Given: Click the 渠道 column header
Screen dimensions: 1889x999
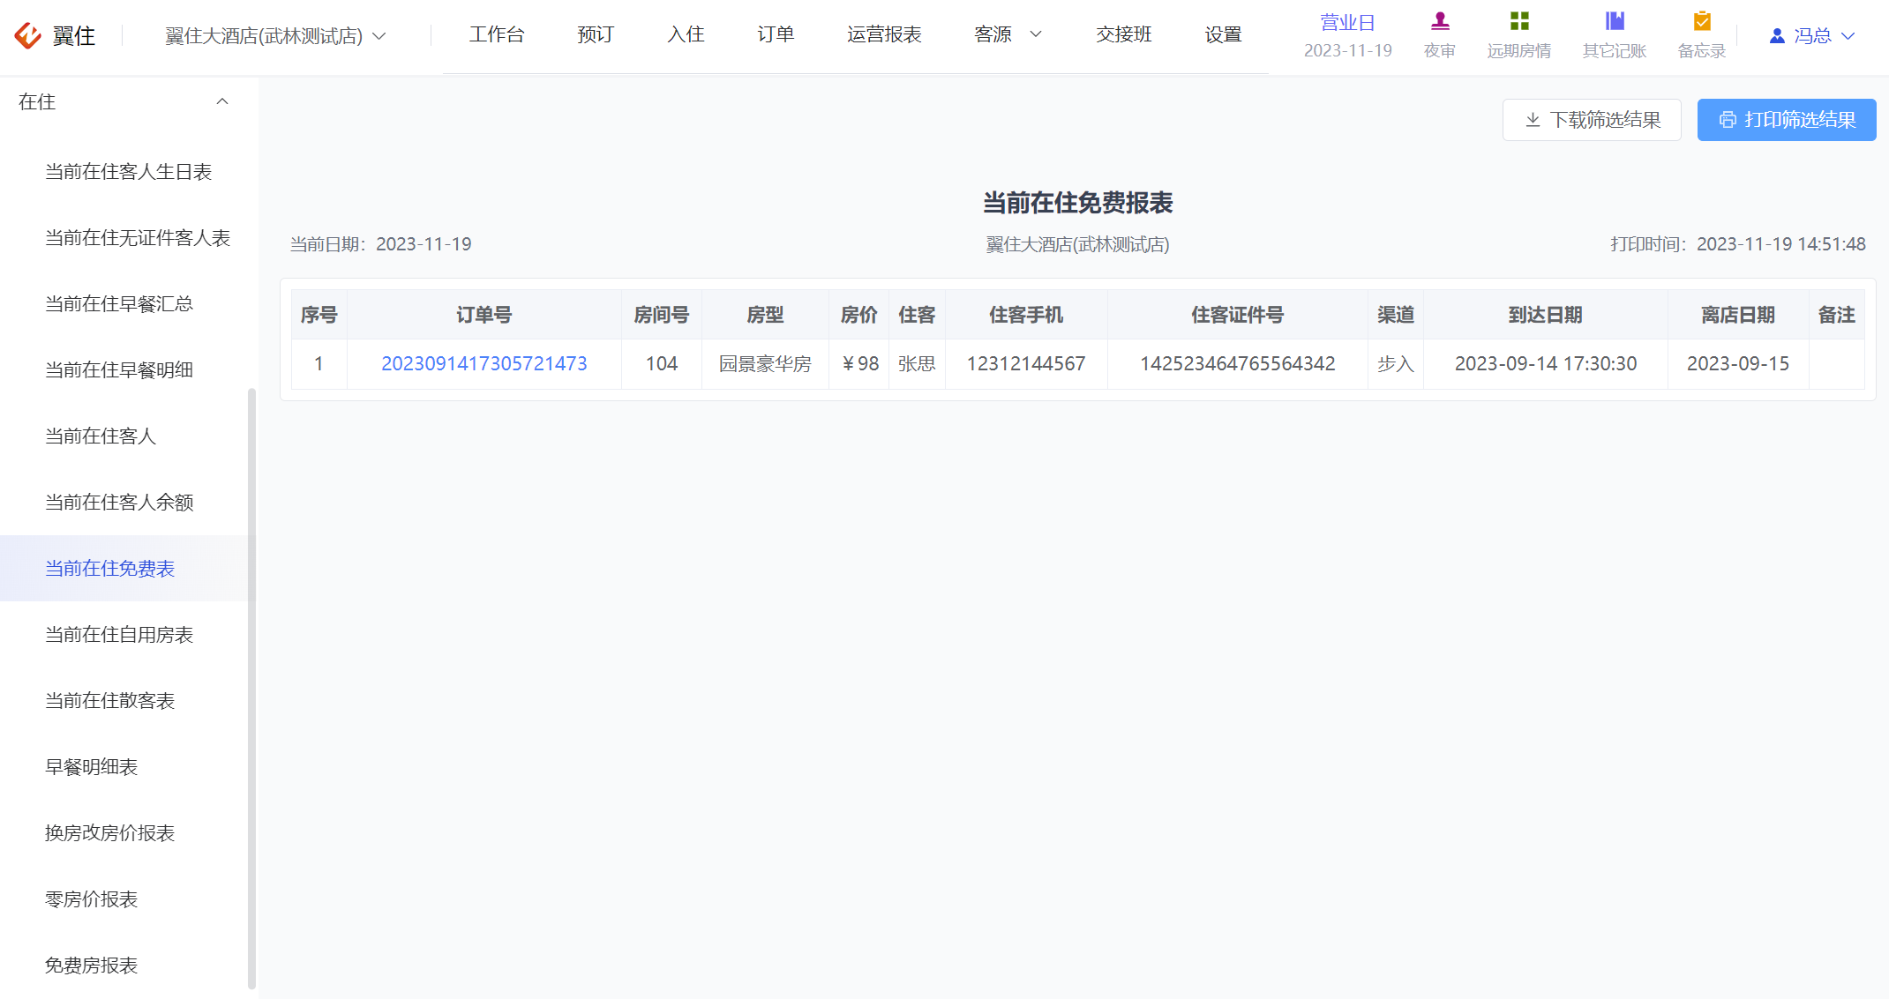Looking at the screenshot, I should [x=1396, y=315].
